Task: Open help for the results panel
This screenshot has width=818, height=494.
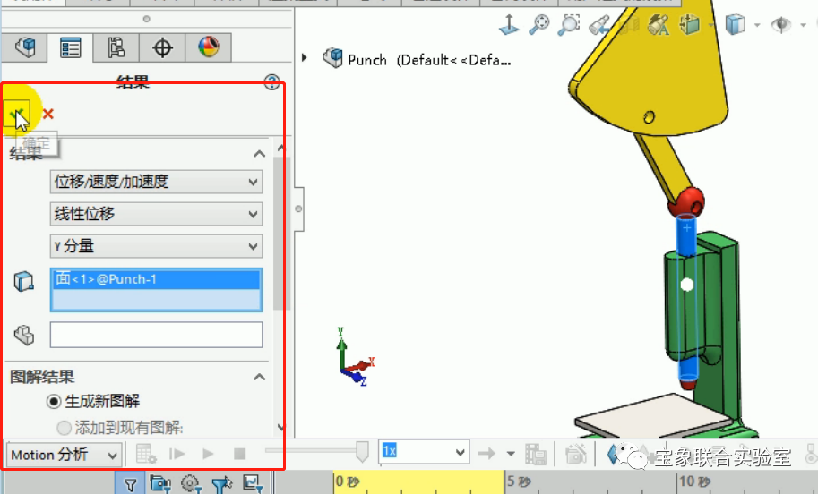Action: tap(271, 81)
